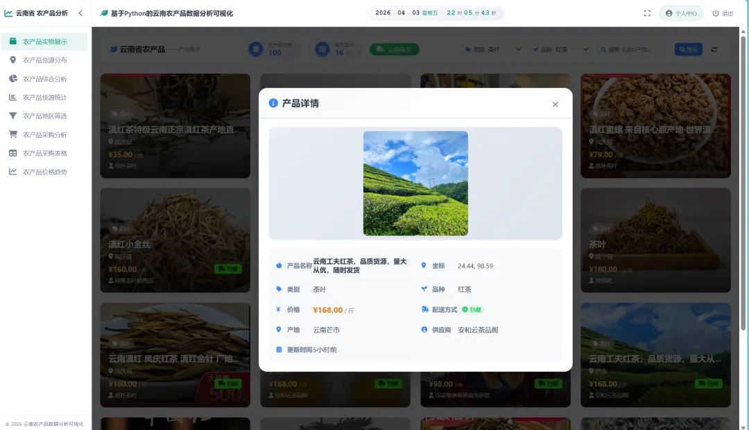Click the green 包邮 badge in dialog
749x430 pixels.
coord(472,310)
